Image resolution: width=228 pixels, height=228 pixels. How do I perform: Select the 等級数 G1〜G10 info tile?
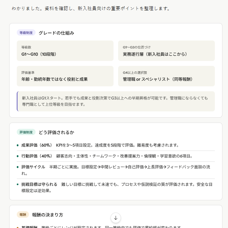[65, 51]
